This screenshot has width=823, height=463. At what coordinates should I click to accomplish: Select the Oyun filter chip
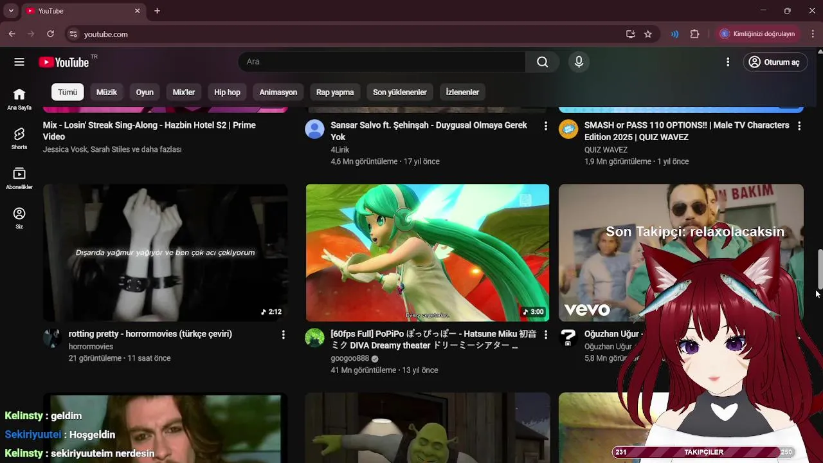point(145,92)
